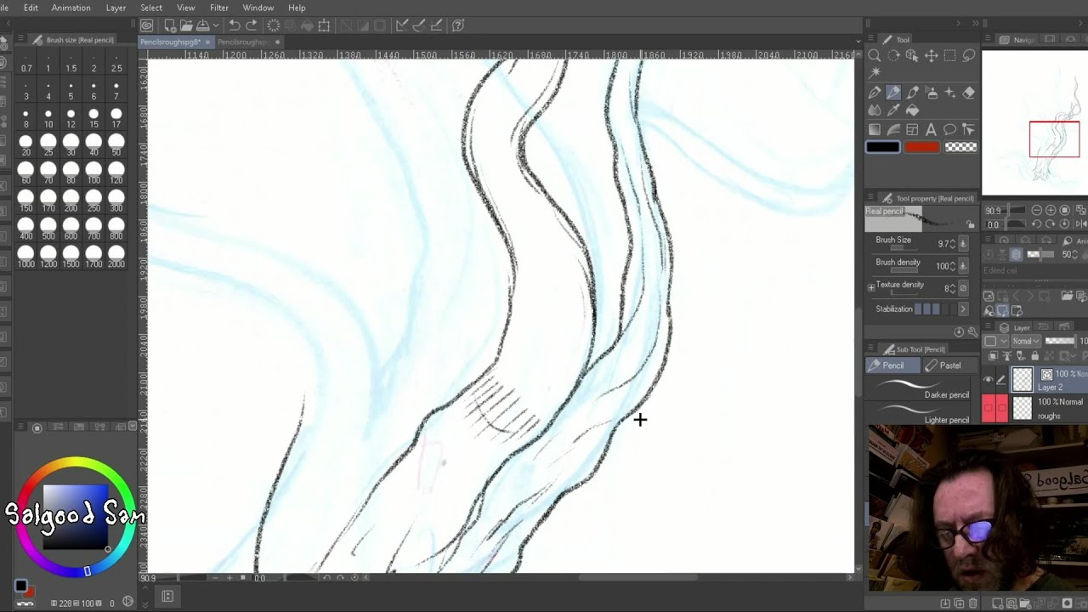Viewport: 1088px width, 612px height.
Task: Open Clip Studio support help icon
Action: click(x=458, y=25)
